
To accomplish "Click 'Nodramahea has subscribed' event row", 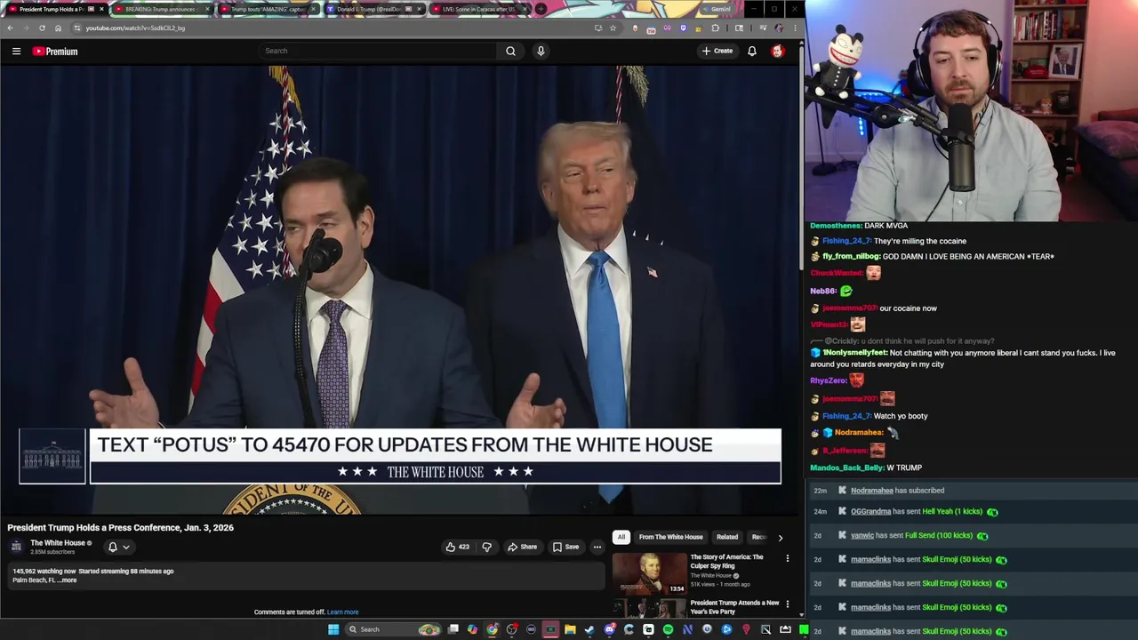I will click(973, 491).
